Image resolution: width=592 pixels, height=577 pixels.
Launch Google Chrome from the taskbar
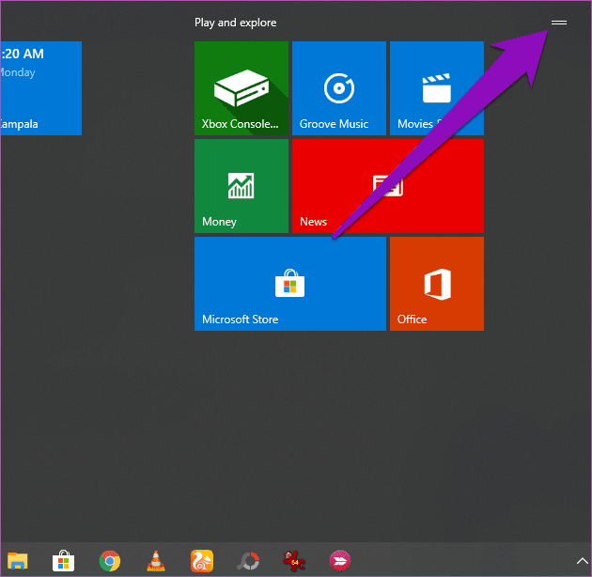point(110,561)
